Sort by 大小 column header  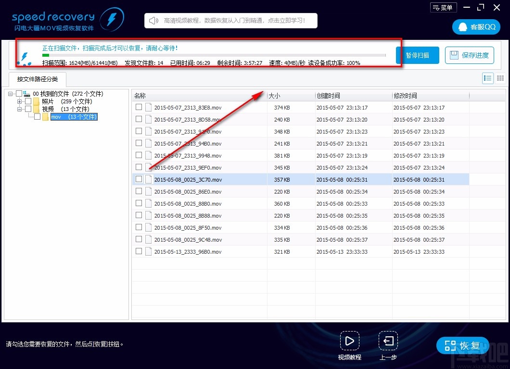tap(291, 96)
